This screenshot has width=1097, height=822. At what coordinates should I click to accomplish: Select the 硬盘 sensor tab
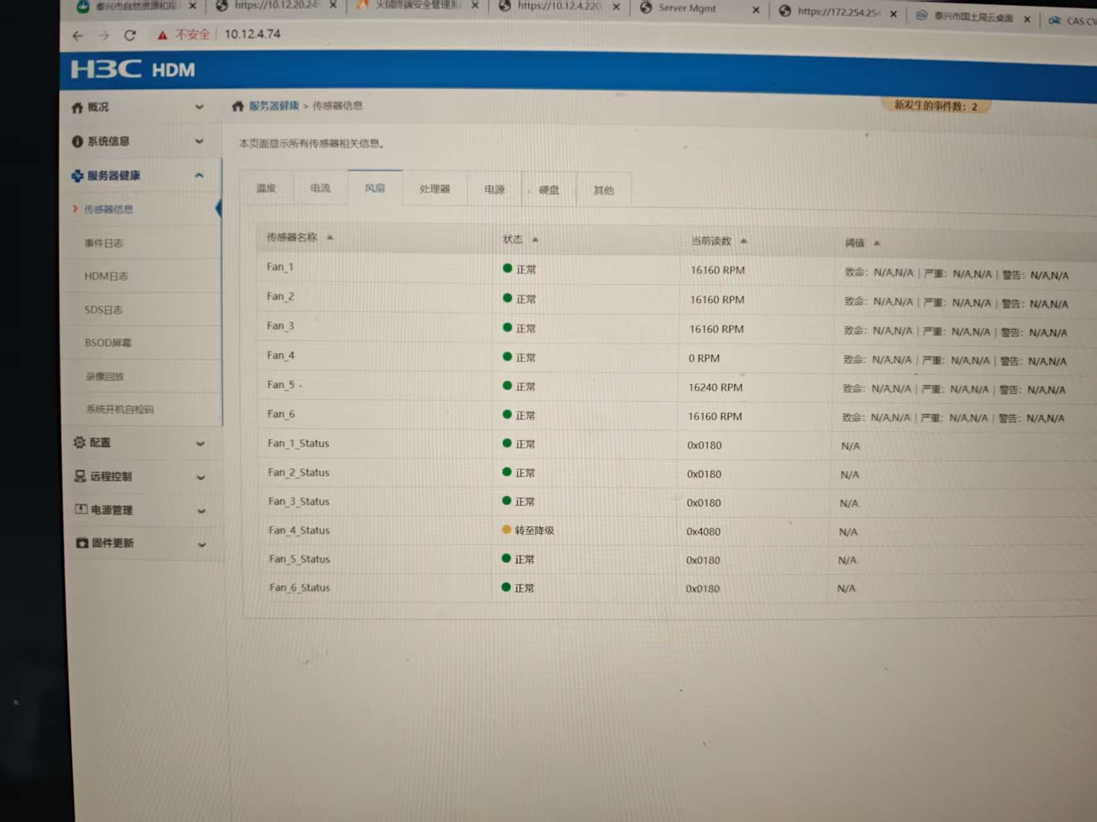tap(548, 190)
